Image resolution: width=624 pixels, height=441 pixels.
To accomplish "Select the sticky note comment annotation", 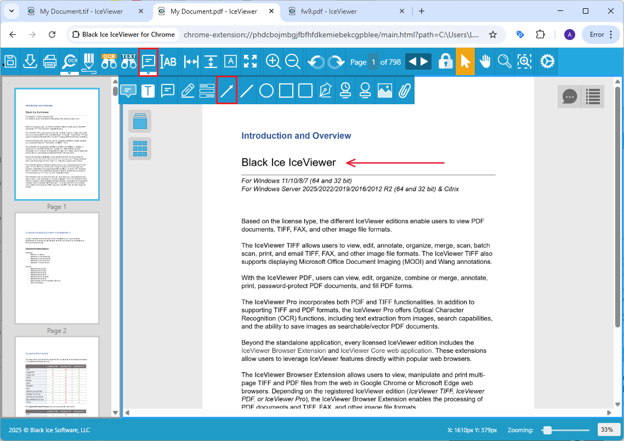I will [x=128, y=91].
